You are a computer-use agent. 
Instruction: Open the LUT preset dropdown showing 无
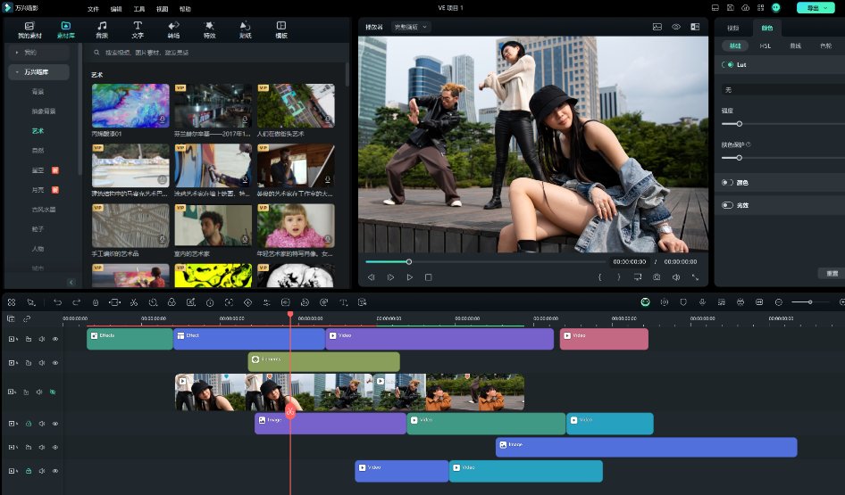click(783, 90)
